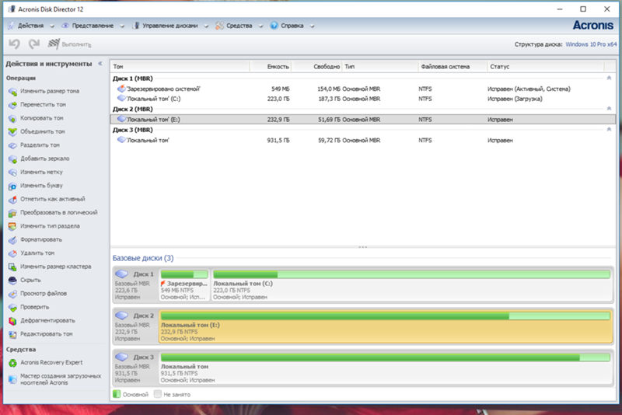Image resolution: width=622 pixels, height=415 pixels.
Task: Click the Основной green legend swatch
Action: click(117, 394)
